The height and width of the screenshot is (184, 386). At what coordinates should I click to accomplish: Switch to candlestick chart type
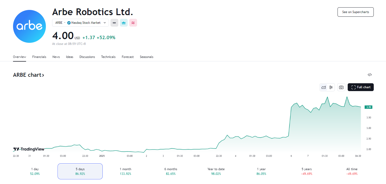(x=331, y=87)
